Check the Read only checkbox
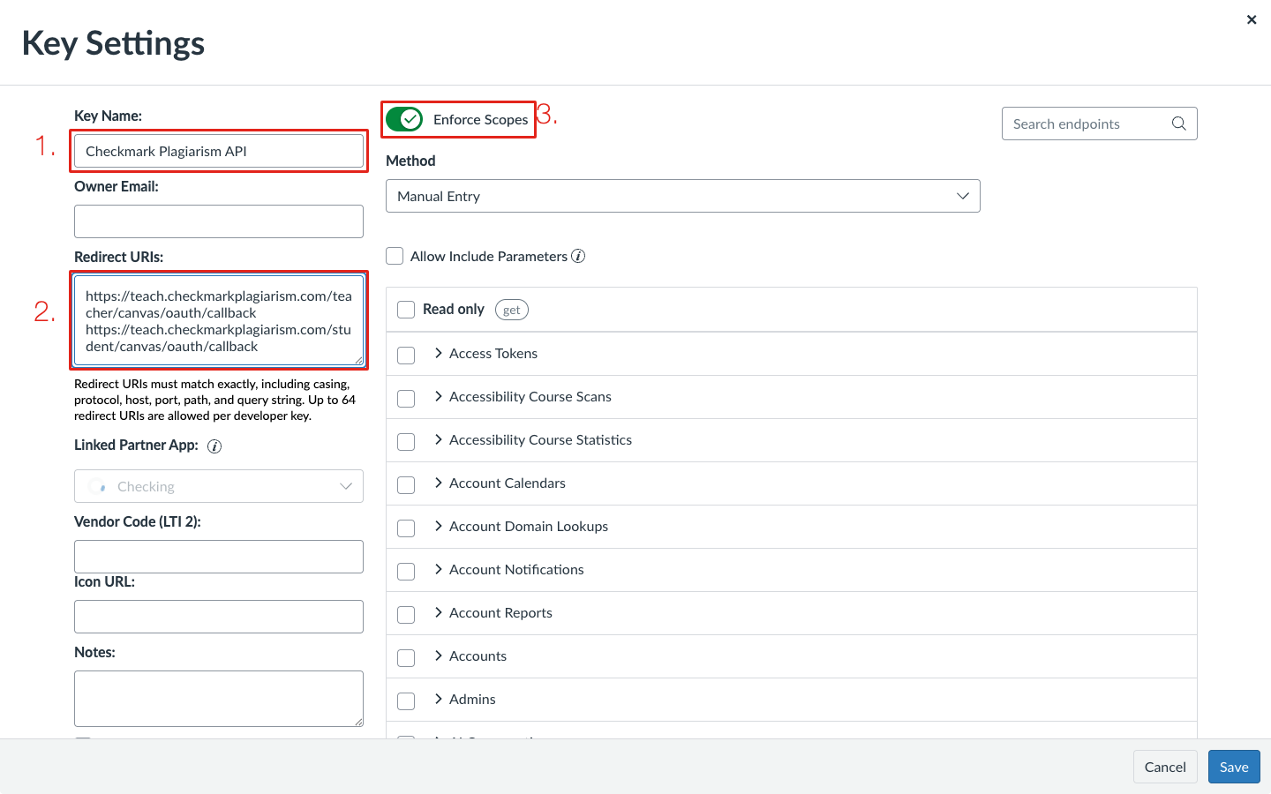The image size is (1271, 794). (x=406, y=310)
